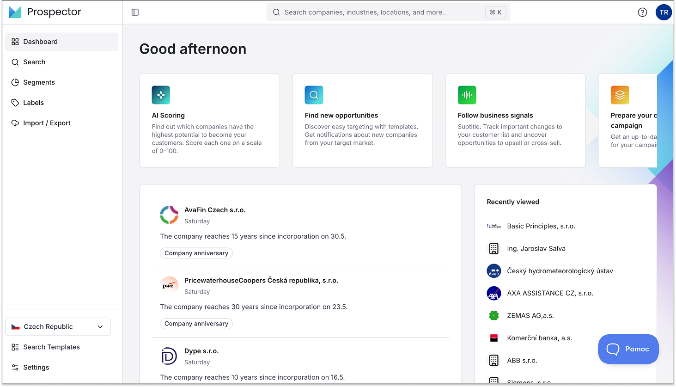Click the Follow business signals waveform icon
Screen dimensions: 676x387
(467, 95)
